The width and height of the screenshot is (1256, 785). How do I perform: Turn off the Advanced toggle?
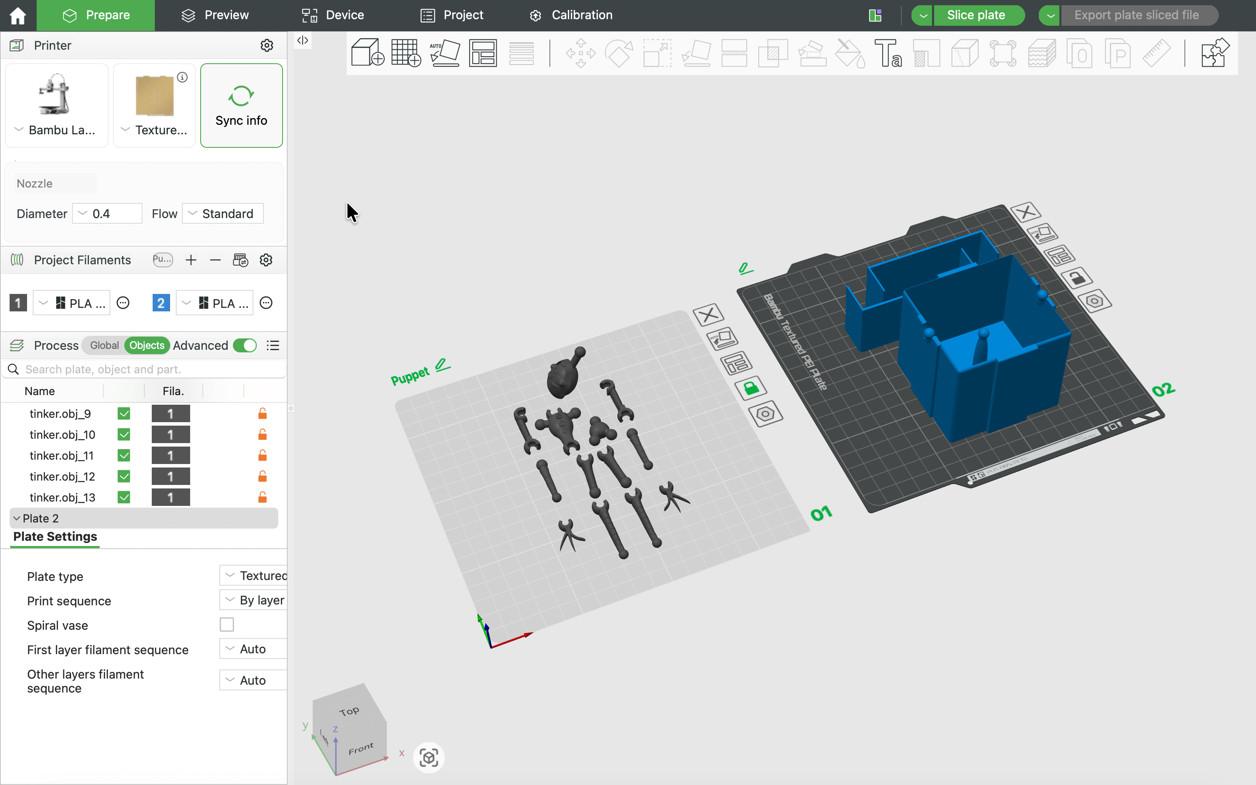click(245, 345)
